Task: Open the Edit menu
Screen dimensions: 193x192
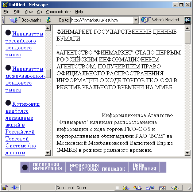Action: coord(17,12)
